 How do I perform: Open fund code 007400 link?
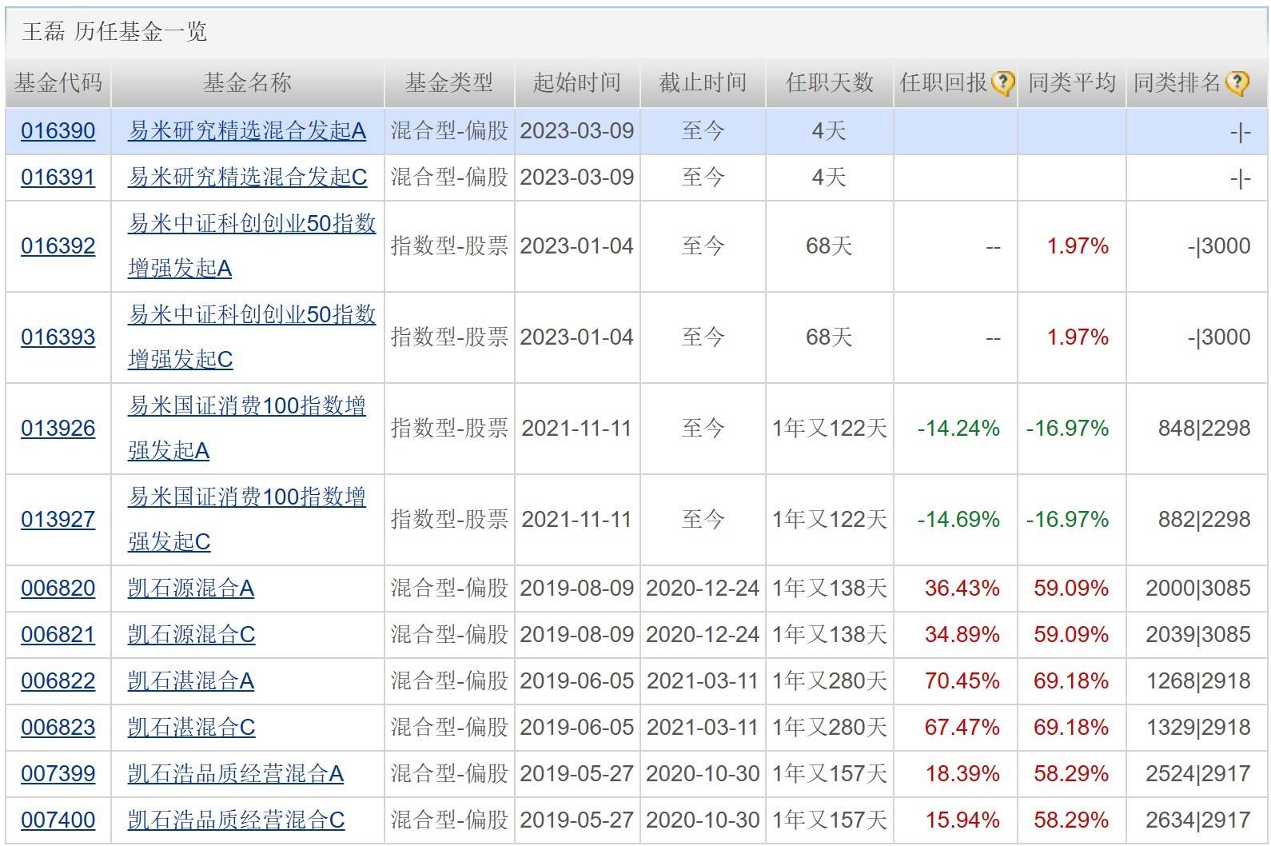[x=58, y=820]
